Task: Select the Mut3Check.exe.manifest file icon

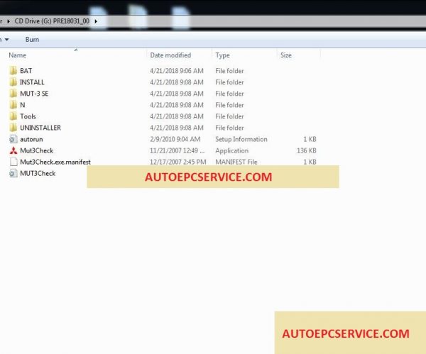Action: point(13,162)
